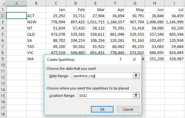The image size is (185, 118).
Task: Click into the Data Range input field
Action: pyautogui.click(x=102, y=76)
